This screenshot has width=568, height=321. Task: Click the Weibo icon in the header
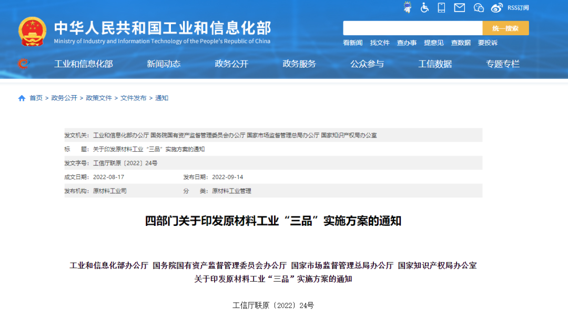496,7
